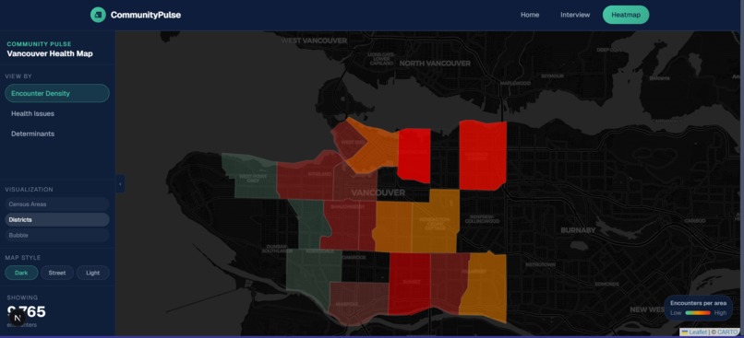
Task: Switch view to Determinants
Action: 57,134
